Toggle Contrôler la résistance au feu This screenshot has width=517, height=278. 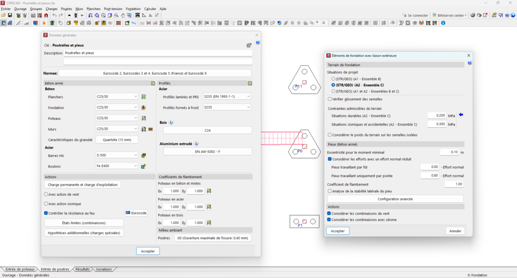pos(46,213)
